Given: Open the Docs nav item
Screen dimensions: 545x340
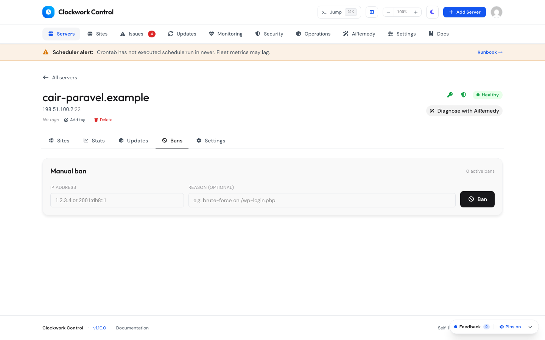Looking at the screenshot, I should point(438,34).
